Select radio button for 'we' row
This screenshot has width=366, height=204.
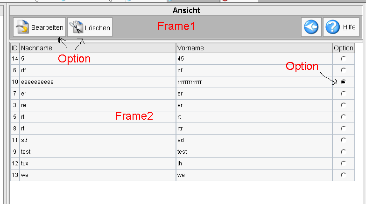(344, 175)
